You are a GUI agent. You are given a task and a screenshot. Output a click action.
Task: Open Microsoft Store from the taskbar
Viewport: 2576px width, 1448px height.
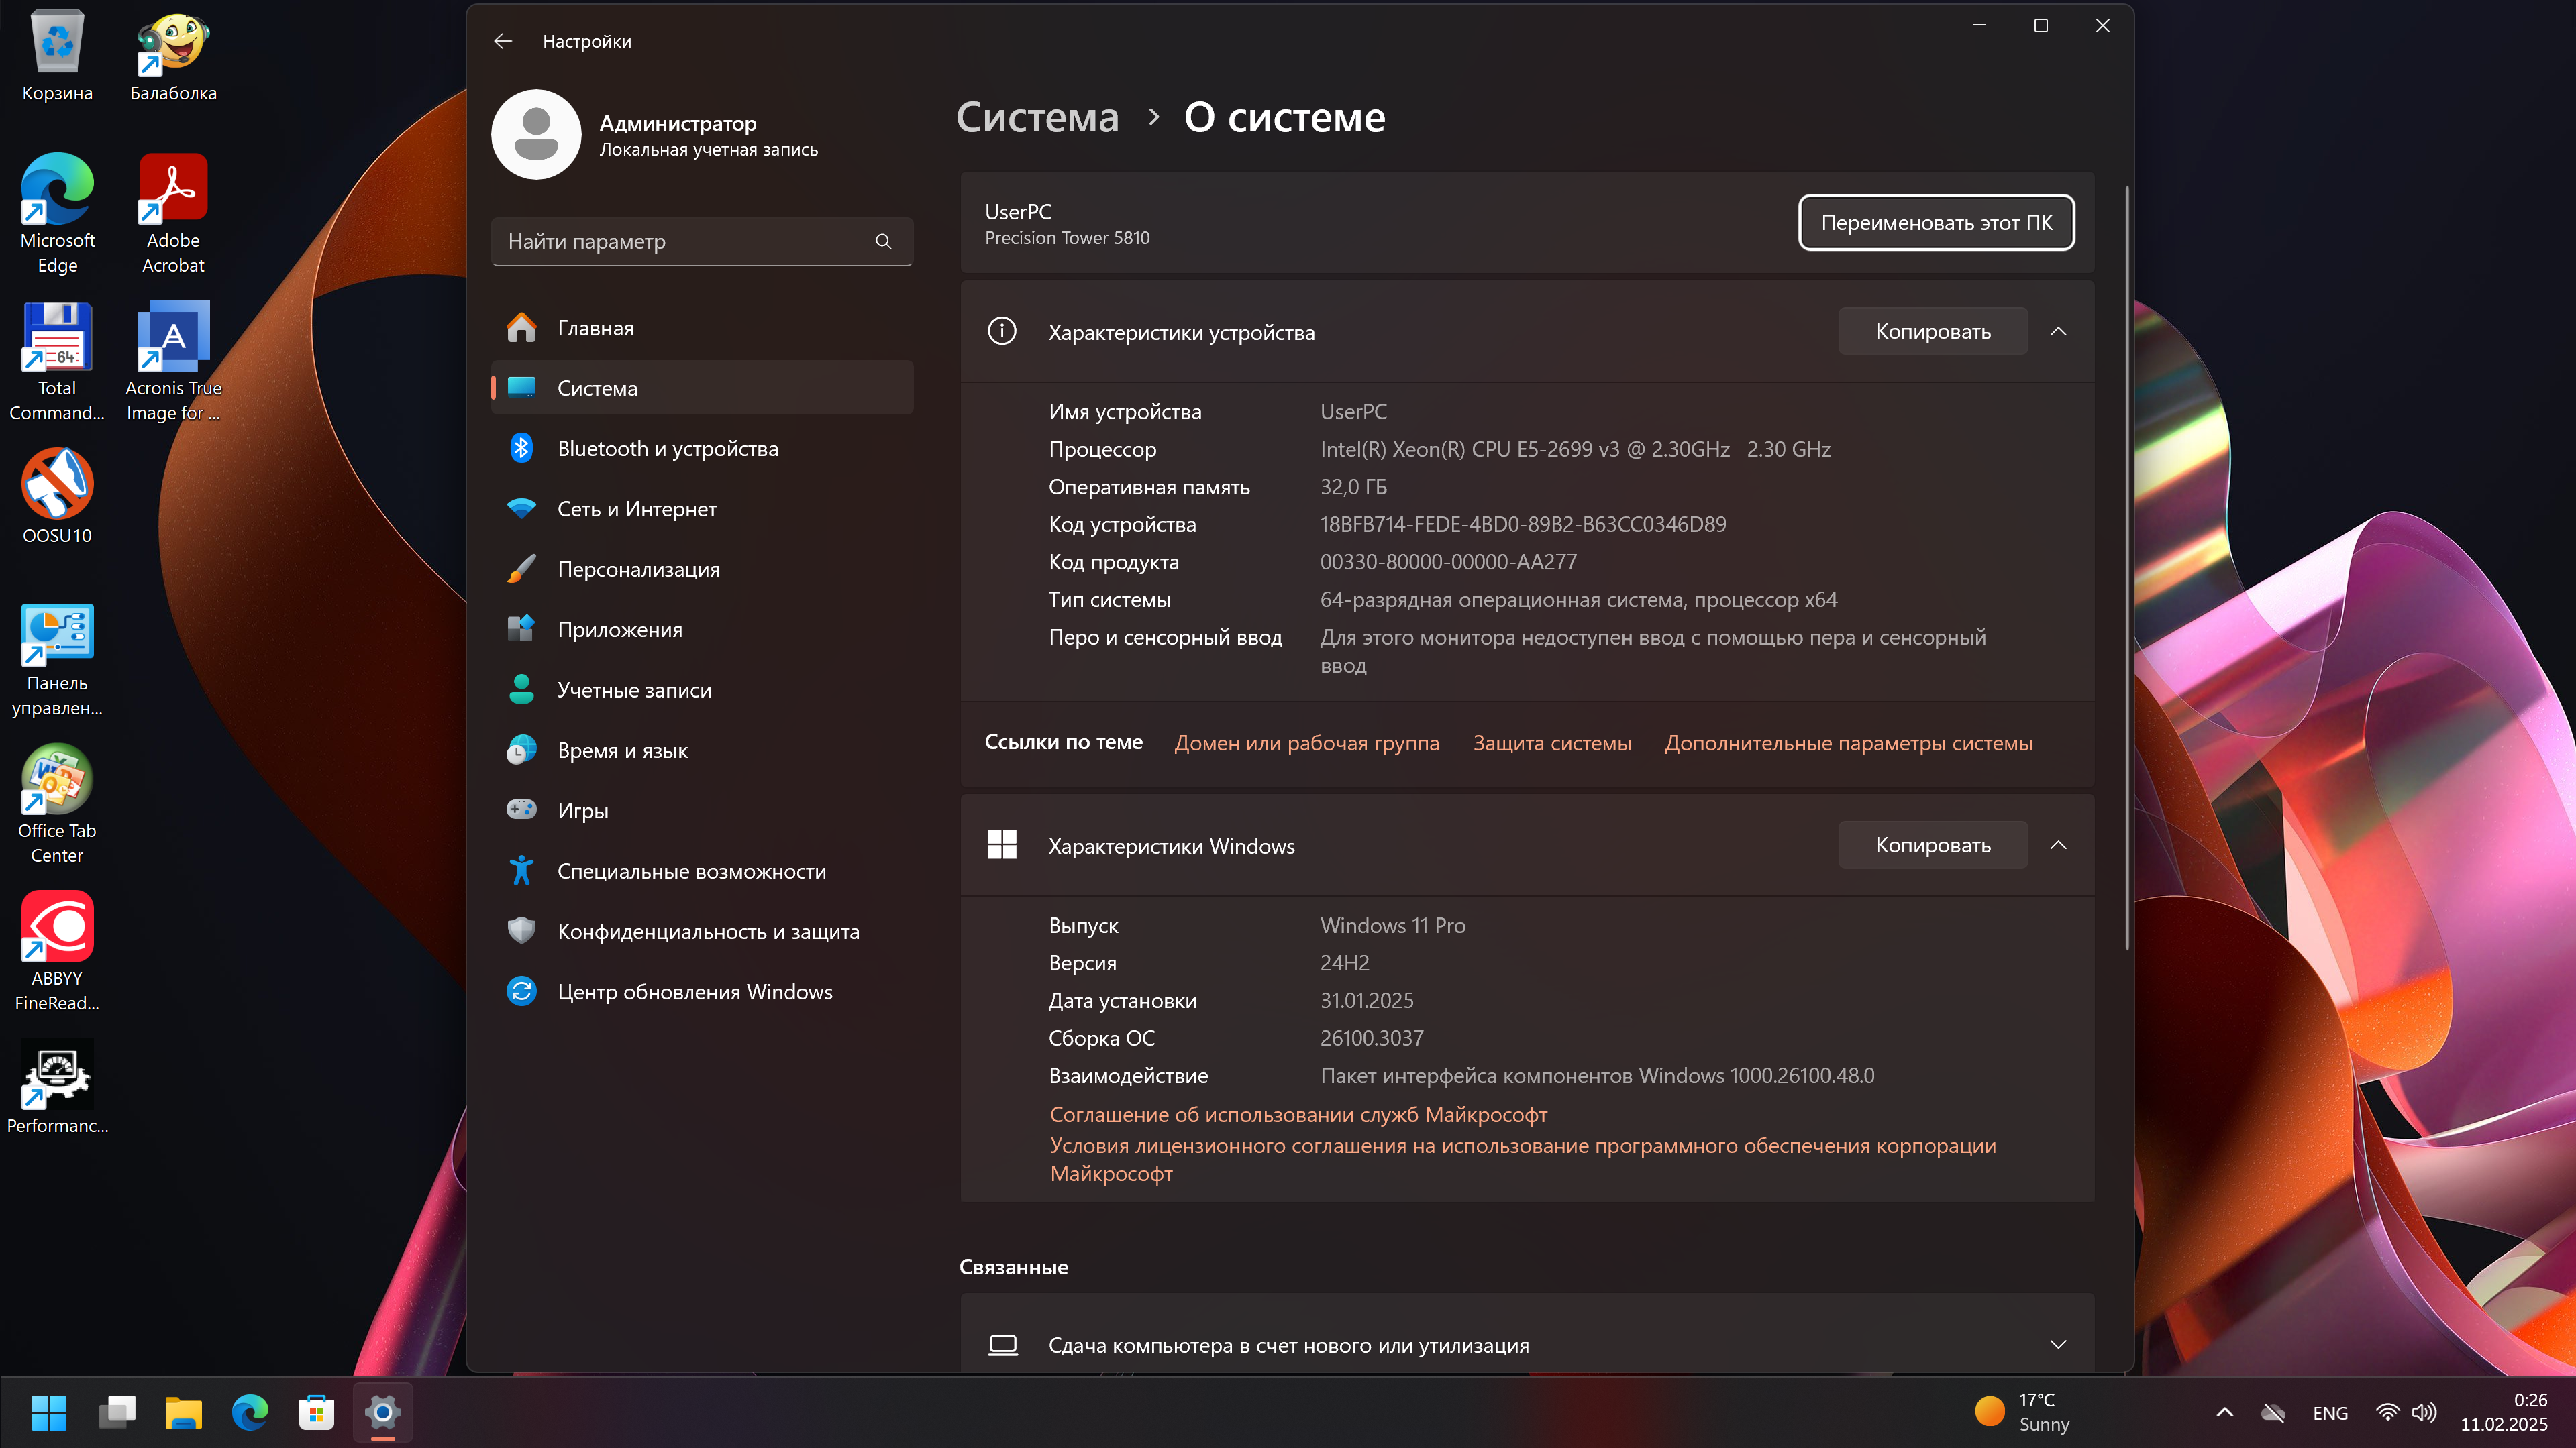pyautogui.click(x=316, y=1412)
